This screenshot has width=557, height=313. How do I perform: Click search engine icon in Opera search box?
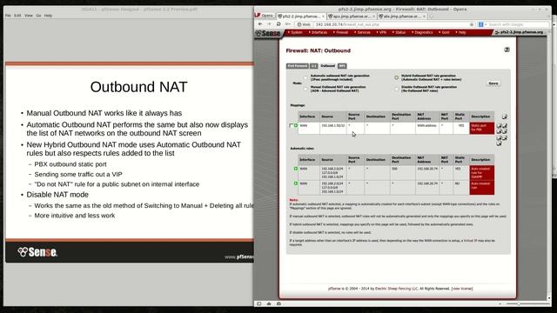[x=480, y=24]
